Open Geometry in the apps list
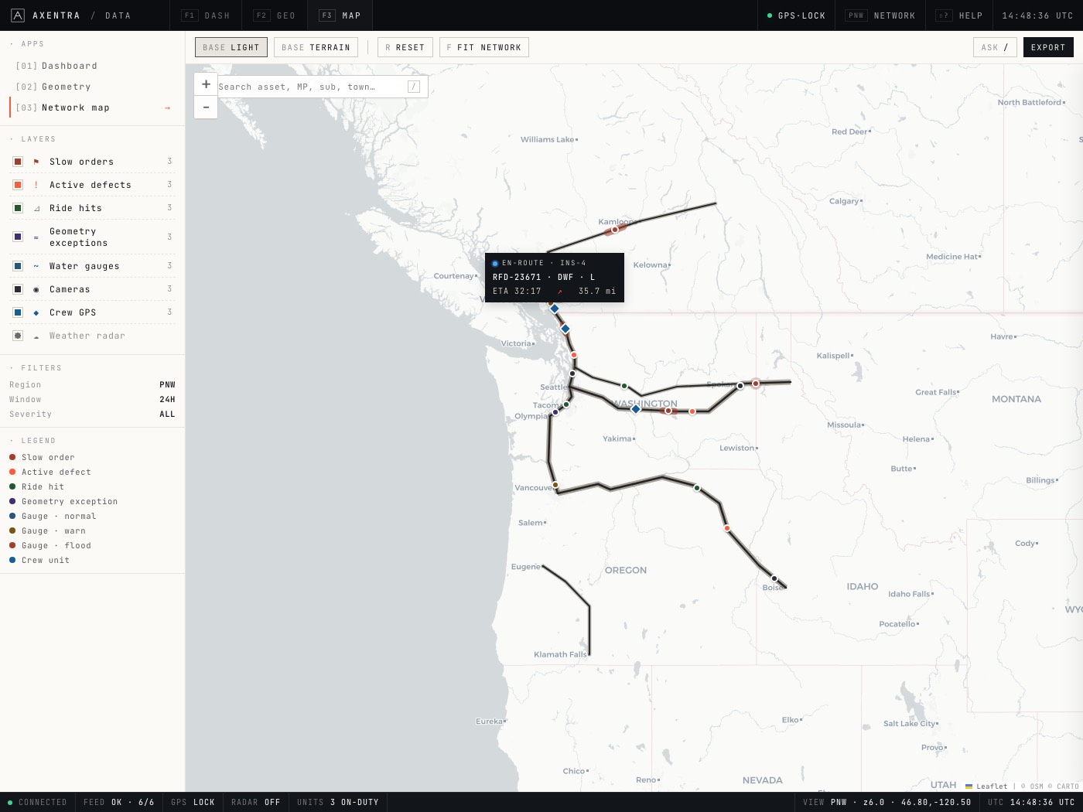The image size is (1083, 812). click(x=92, y=87)
